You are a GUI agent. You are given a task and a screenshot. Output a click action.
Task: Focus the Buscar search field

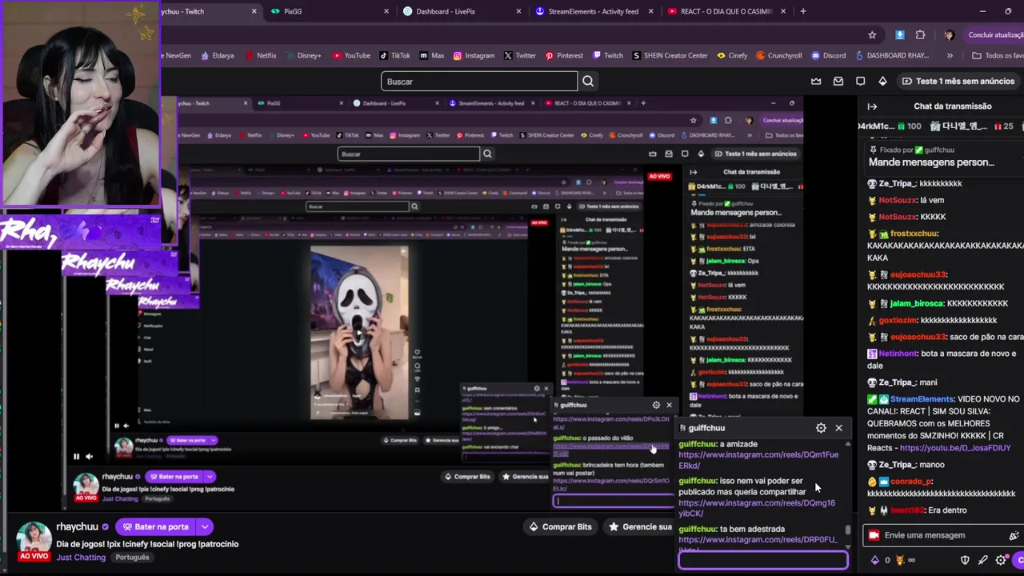click(x=479, y=81)
